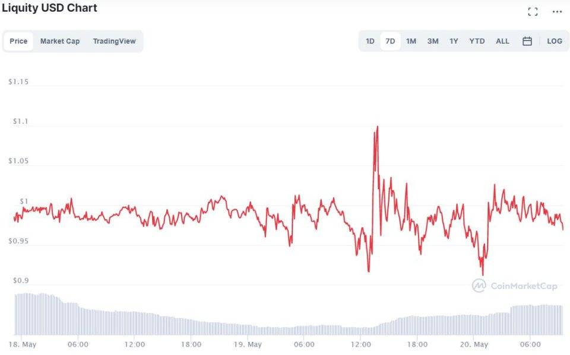
Task: Set the chart range to YTD
Action: pos(477,41)
